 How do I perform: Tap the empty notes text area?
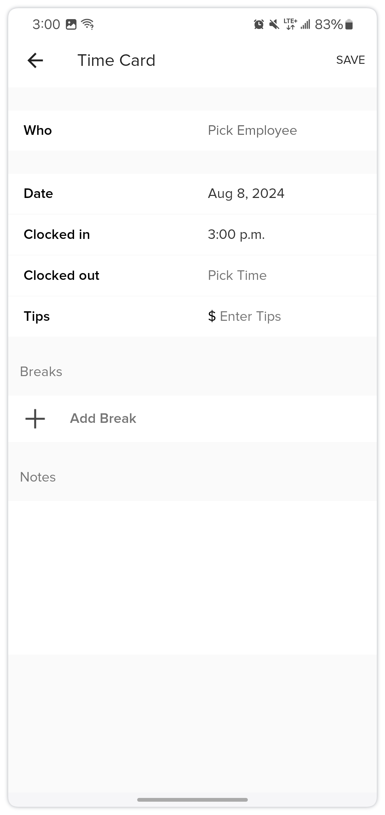point(192,577)
